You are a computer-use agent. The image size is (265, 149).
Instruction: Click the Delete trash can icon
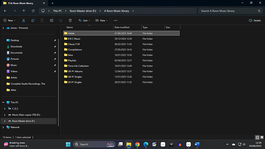click(70, 20)
